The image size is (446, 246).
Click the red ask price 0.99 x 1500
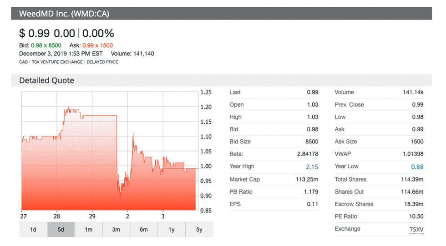coord(97,45)
